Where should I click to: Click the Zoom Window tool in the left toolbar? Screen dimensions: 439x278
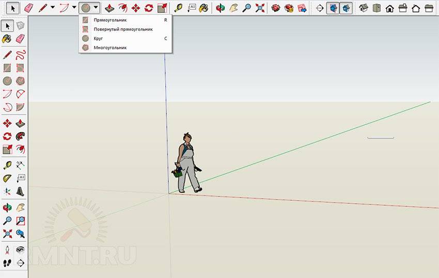[x=21, y=221]
